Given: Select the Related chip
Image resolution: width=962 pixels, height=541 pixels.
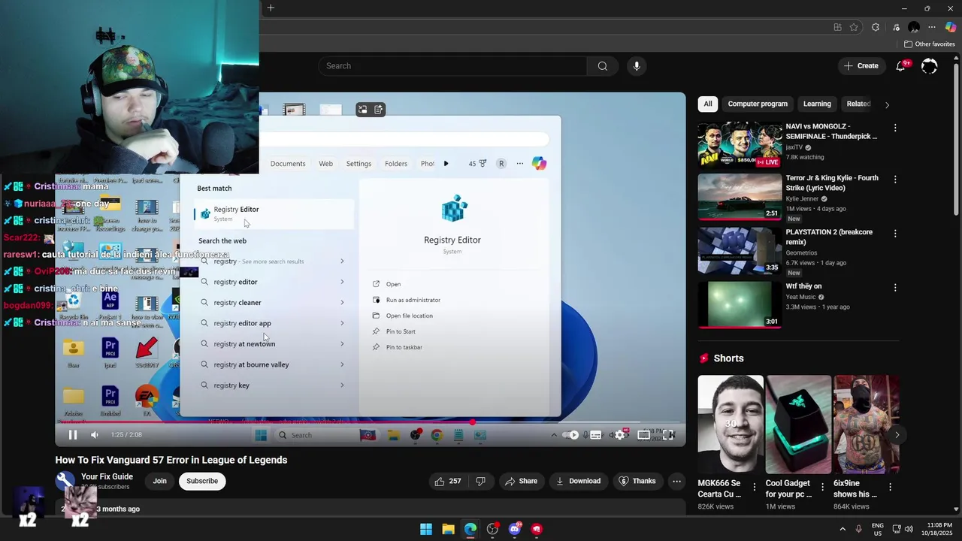Looking at the screenshot, I should [858, 104].
